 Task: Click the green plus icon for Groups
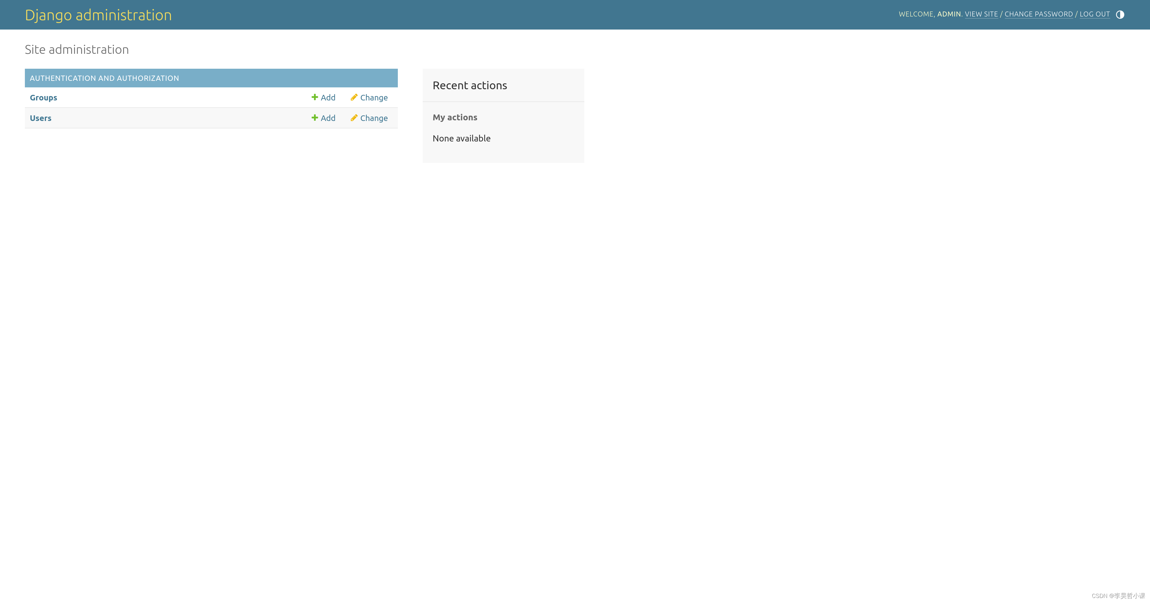[x=315, y=97]
